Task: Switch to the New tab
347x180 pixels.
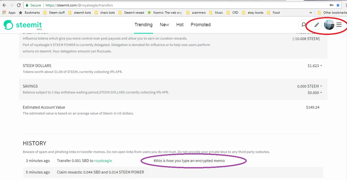Action: click(164, 25)
